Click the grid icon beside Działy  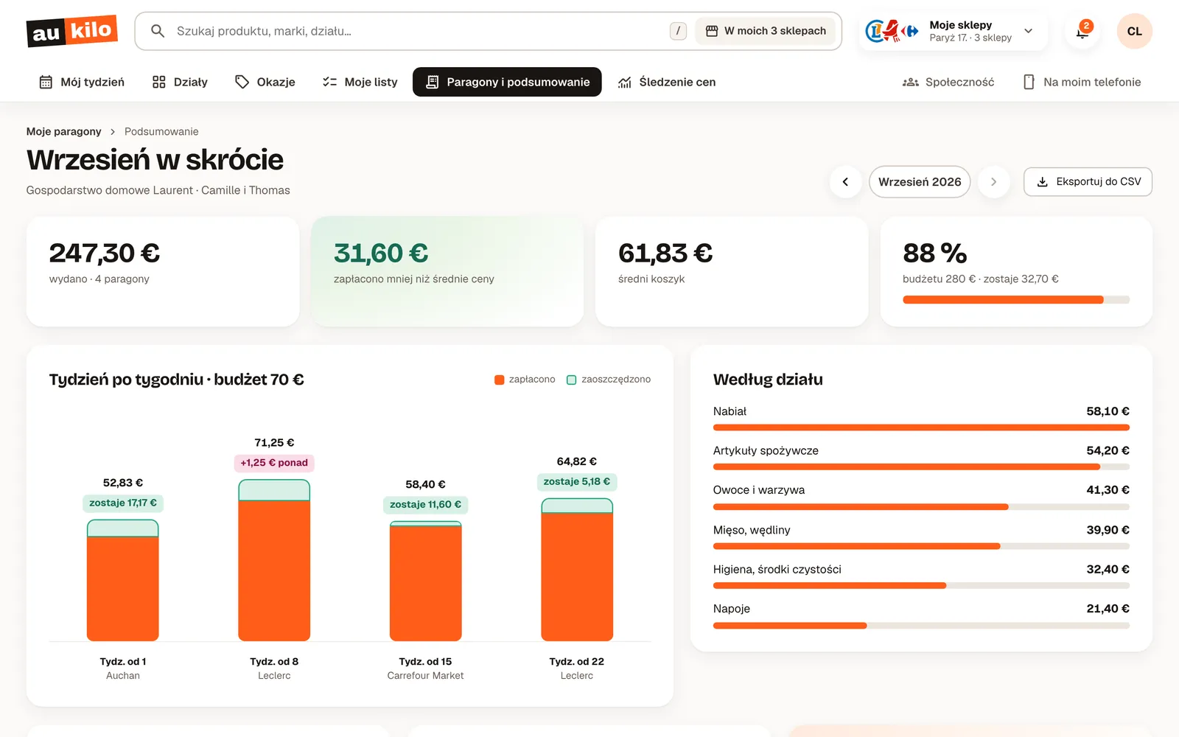[158, 82]
